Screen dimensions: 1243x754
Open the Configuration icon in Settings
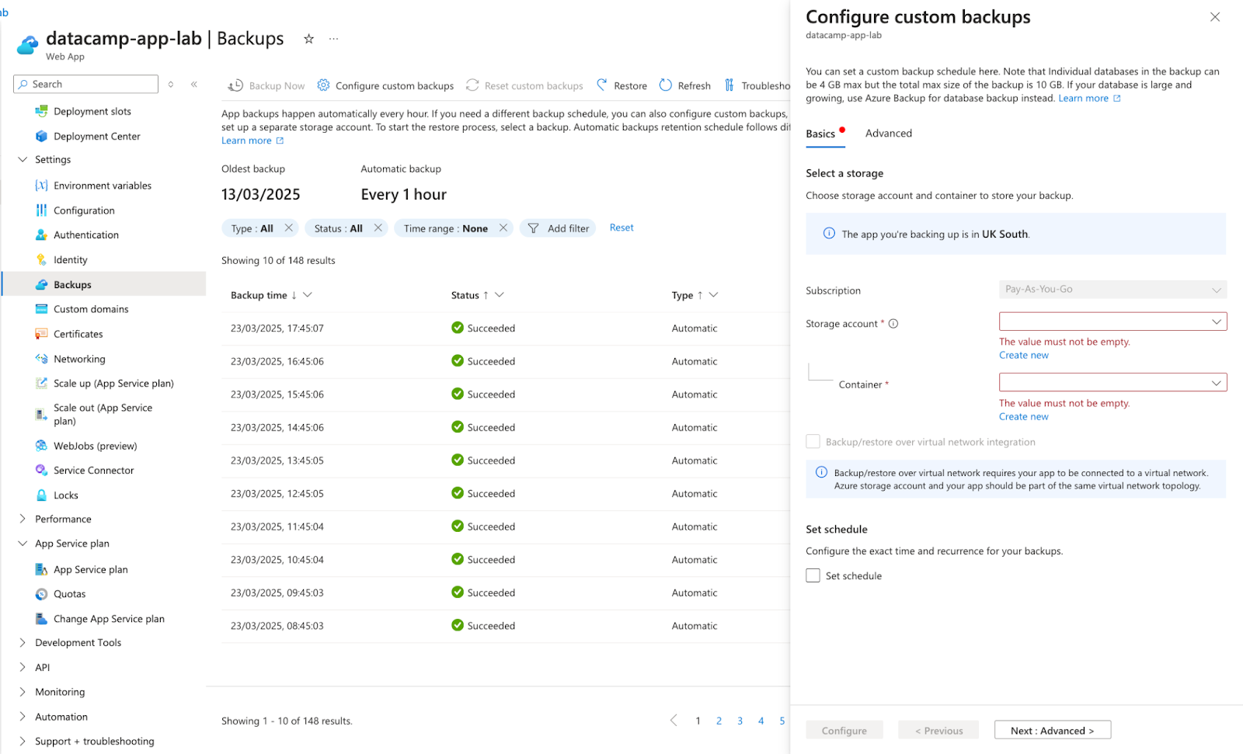click(41, 210)
